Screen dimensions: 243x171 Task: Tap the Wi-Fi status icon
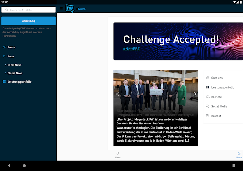click(234, 2)
